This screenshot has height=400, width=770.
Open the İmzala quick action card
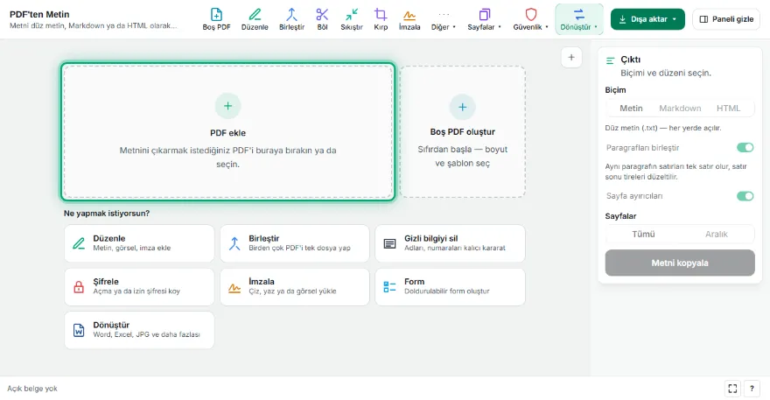coord(295,286)
